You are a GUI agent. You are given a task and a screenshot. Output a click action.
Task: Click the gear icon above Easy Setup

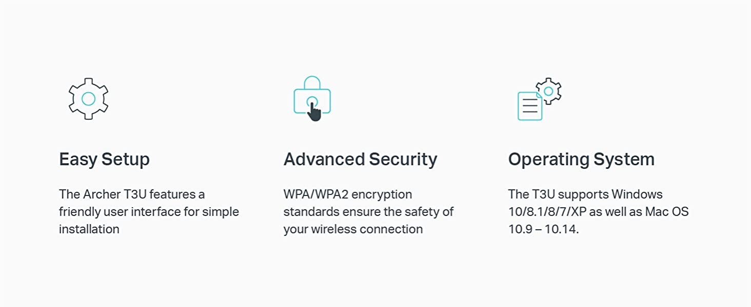[x=88, y=99]
